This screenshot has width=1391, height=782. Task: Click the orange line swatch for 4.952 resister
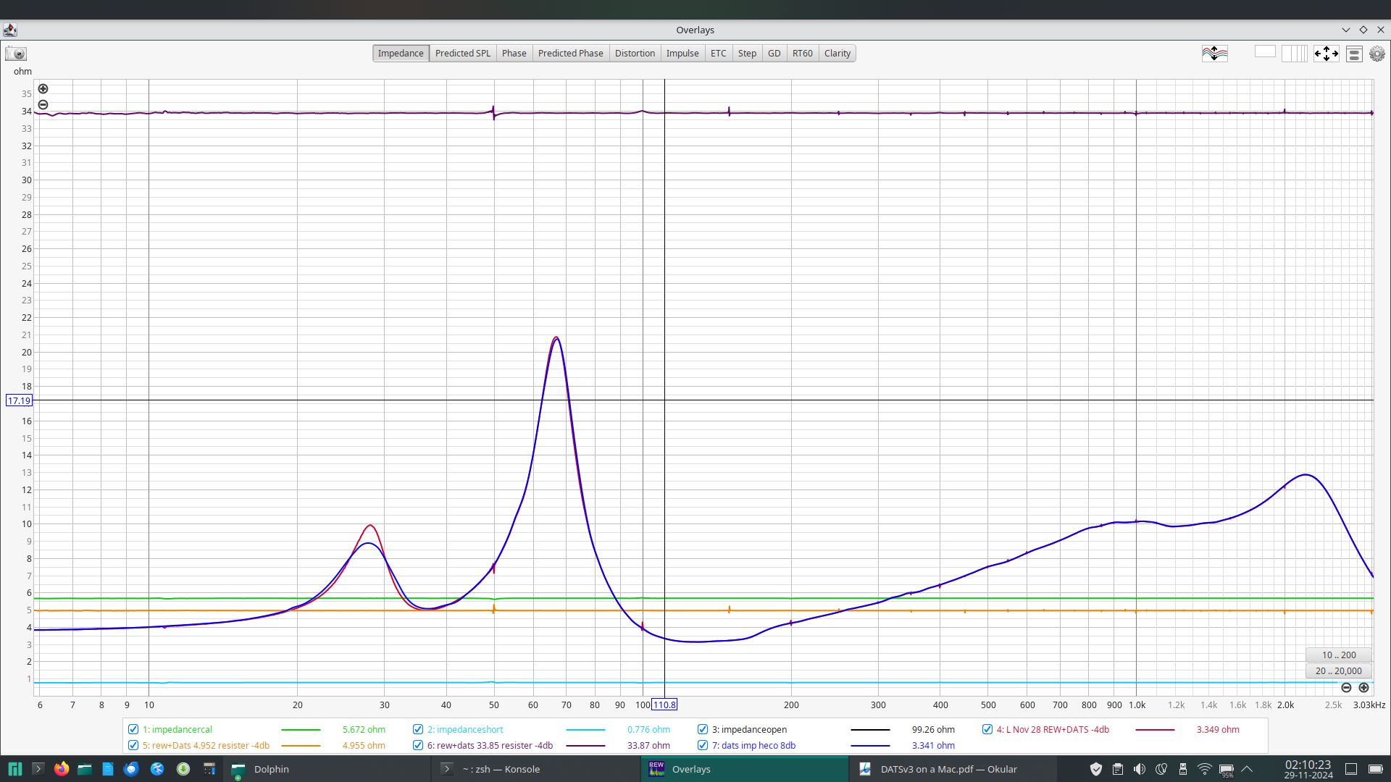[301, 746]
